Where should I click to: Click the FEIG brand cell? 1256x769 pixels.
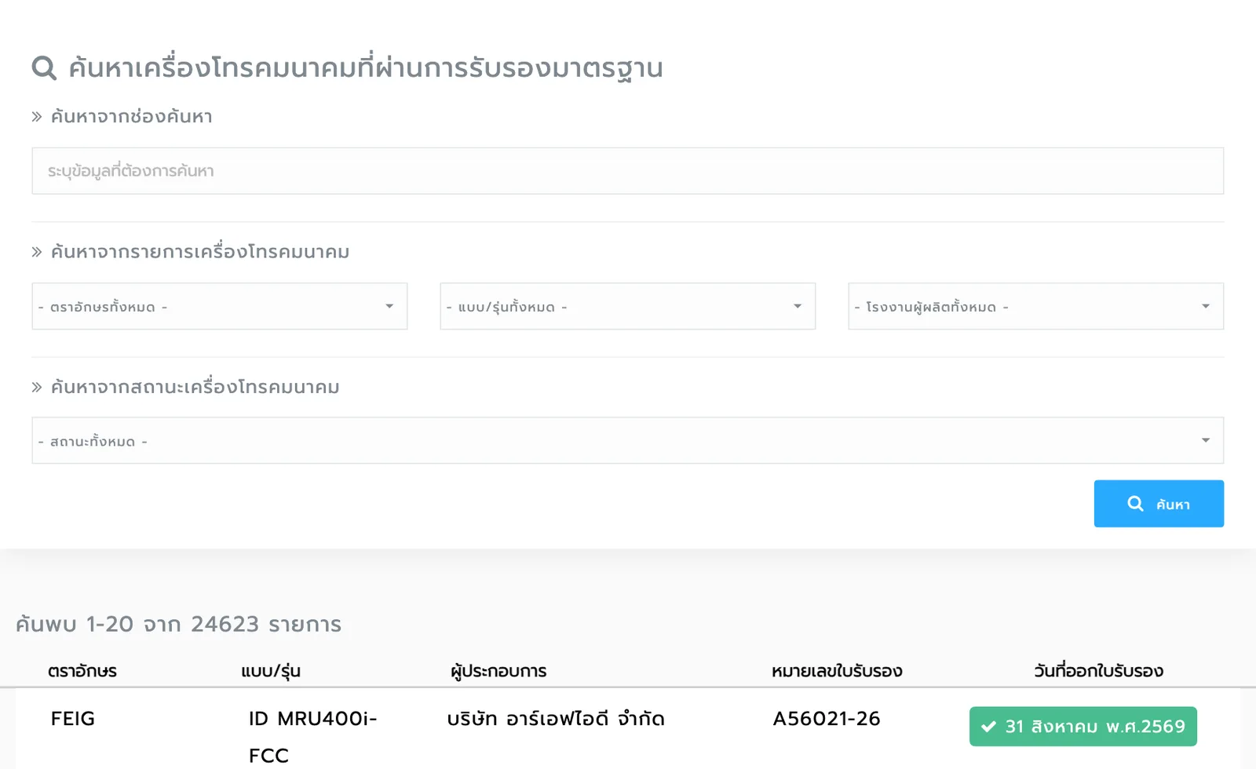(x=73, y=719)
